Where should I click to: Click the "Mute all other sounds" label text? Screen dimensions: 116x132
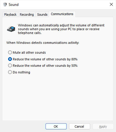pos(29,53)
